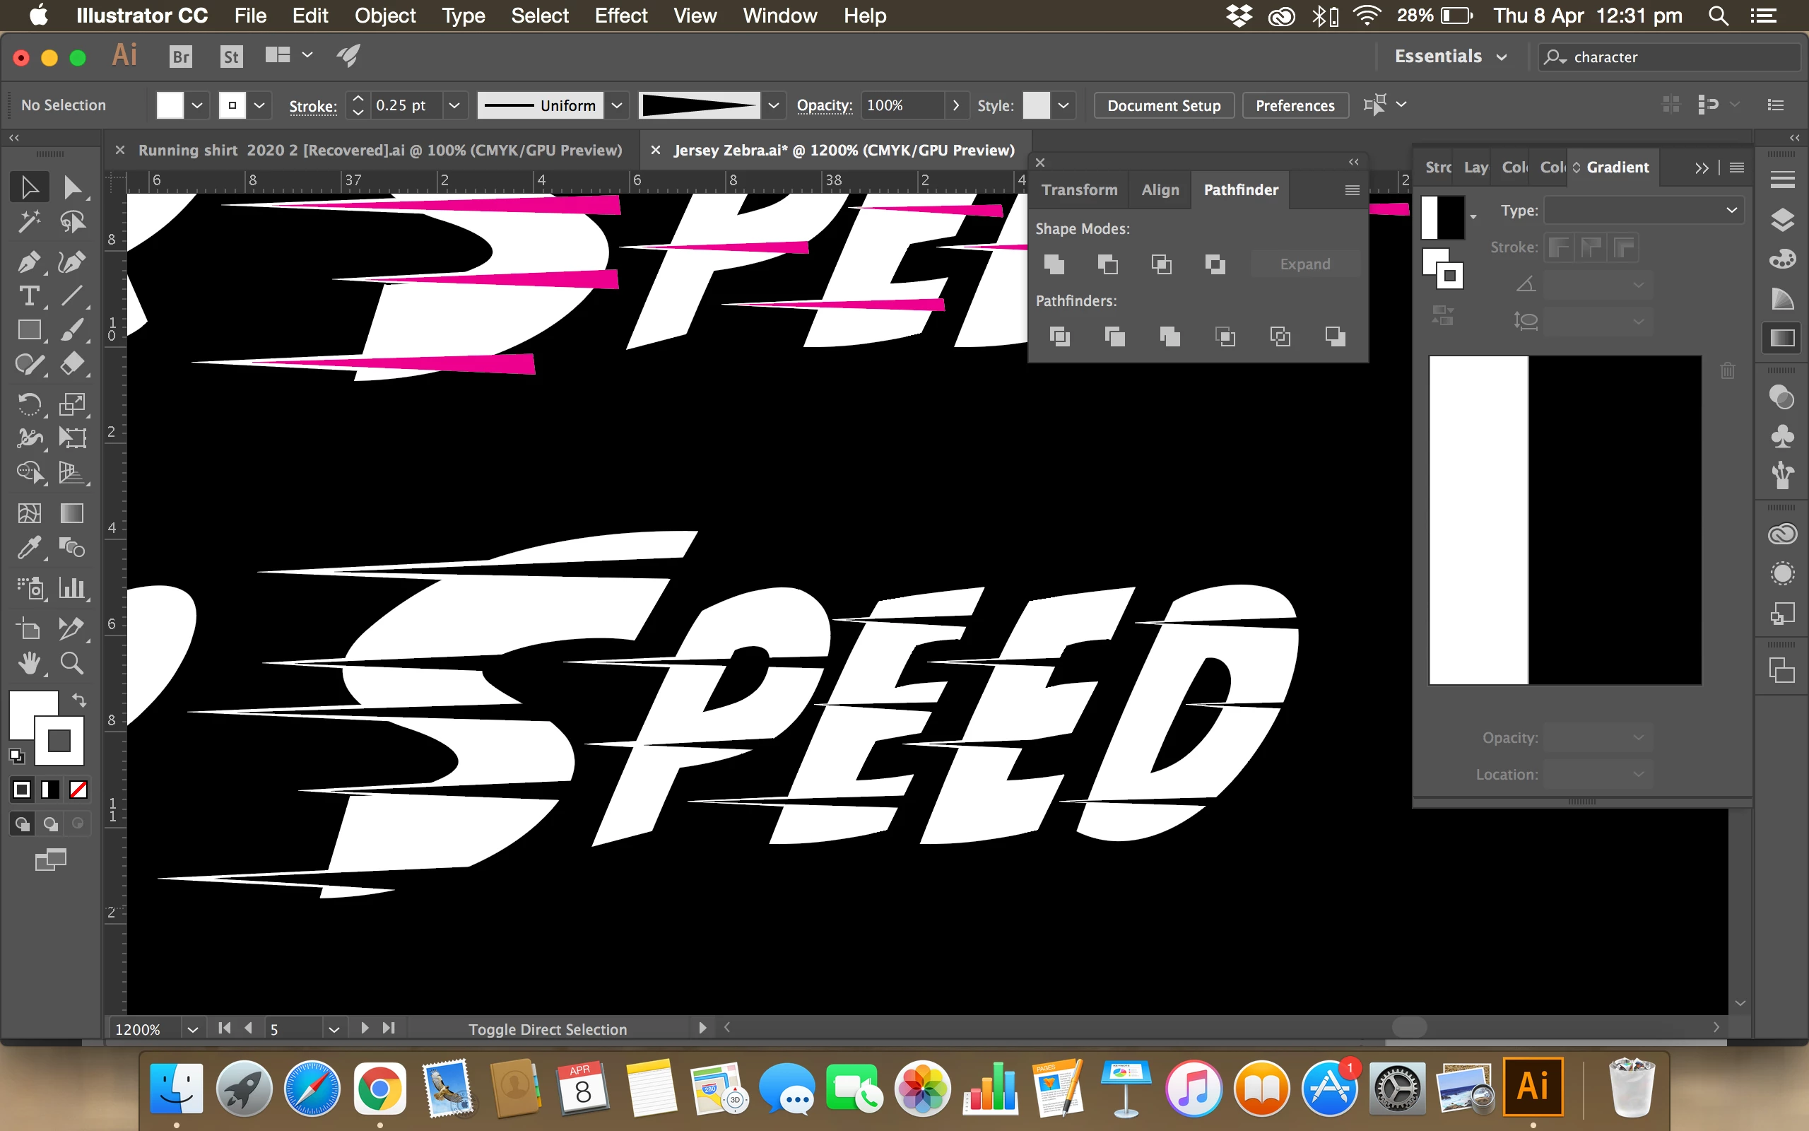Click the Divide pathfinder icon
Viewport: 1809px width, 1131px height.
click(1059, 336)
